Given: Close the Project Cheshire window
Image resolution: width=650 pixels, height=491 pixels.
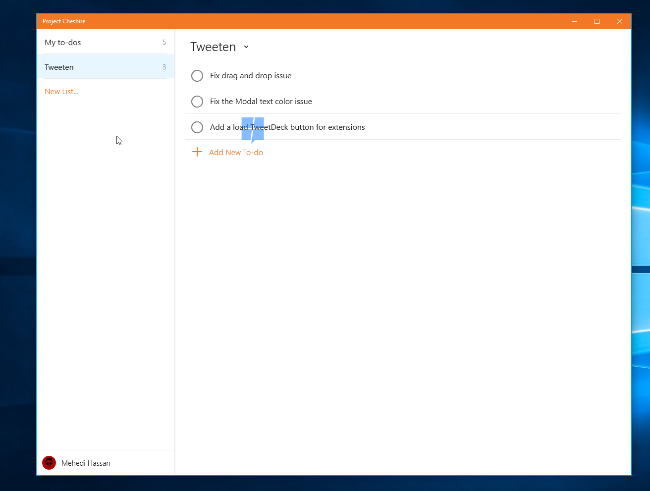Looking at the screenshot, I should pyautogui.click(x=620, y=21).
